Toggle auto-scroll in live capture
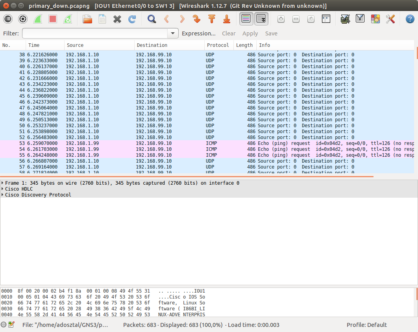 pos(261,19)
